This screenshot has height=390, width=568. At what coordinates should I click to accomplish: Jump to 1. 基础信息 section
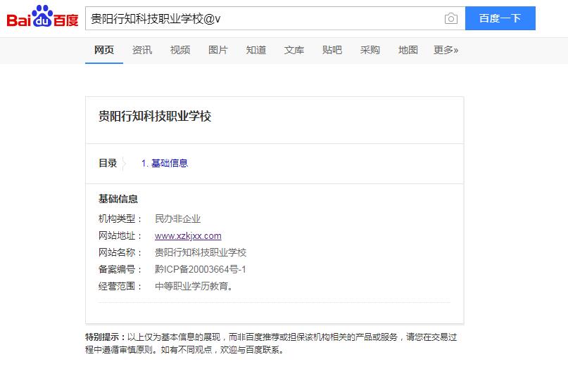tap(165, 163)
